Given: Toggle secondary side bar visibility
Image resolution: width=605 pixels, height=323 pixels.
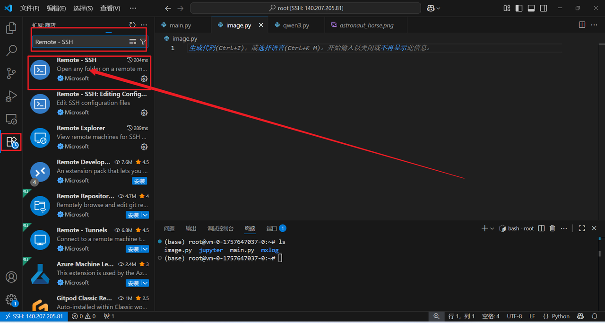Looking at the screenshot, I should pos(544,8).
